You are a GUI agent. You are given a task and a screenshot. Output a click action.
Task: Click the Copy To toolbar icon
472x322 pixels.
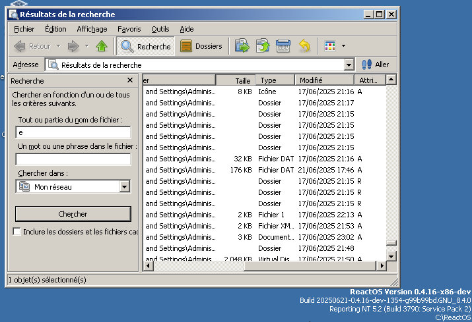click(x=263, y=46)
